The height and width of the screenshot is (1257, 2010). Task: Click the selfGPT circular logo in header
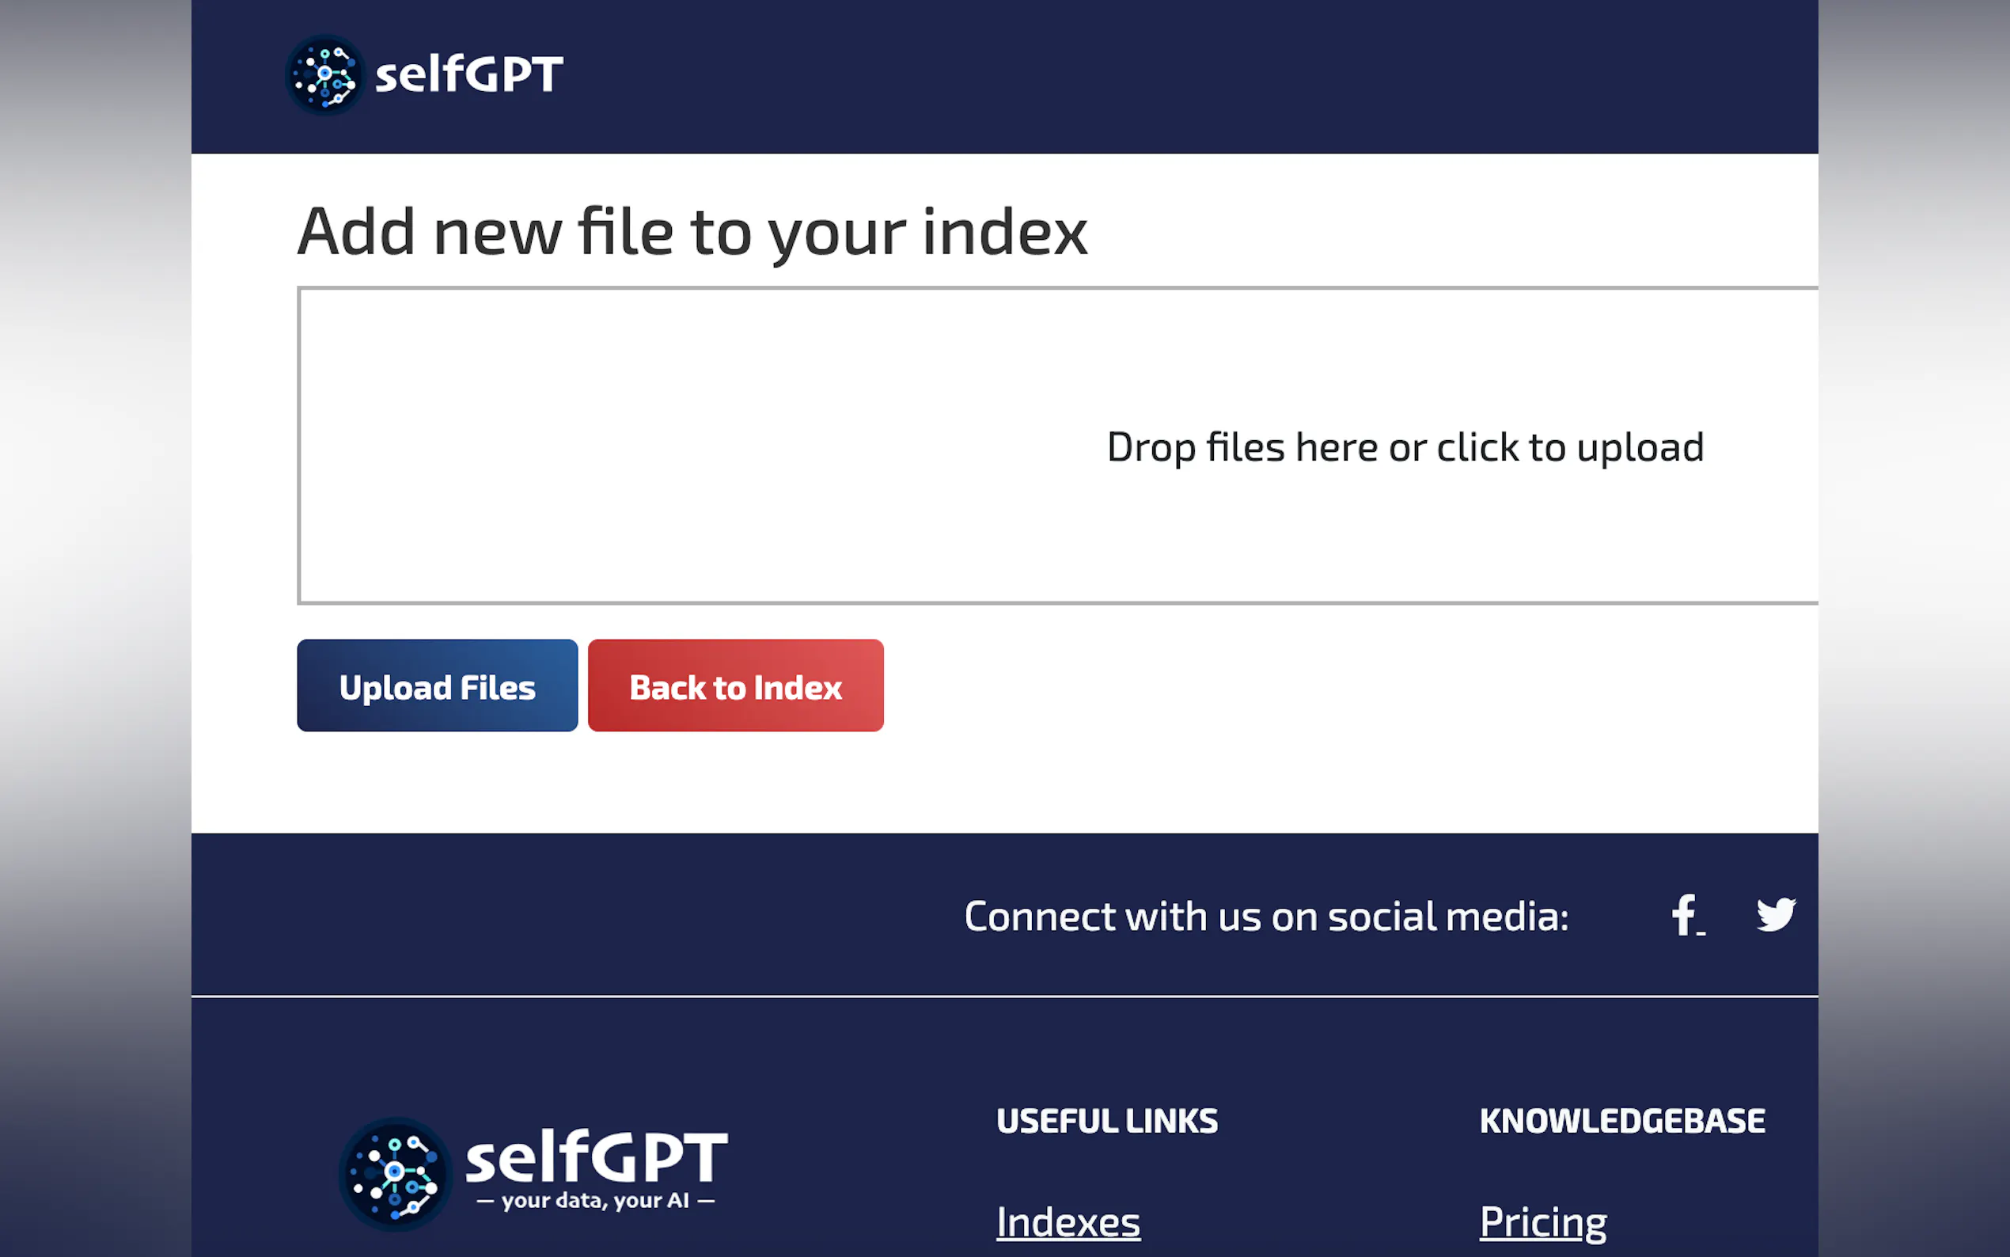tap(325, 75)
